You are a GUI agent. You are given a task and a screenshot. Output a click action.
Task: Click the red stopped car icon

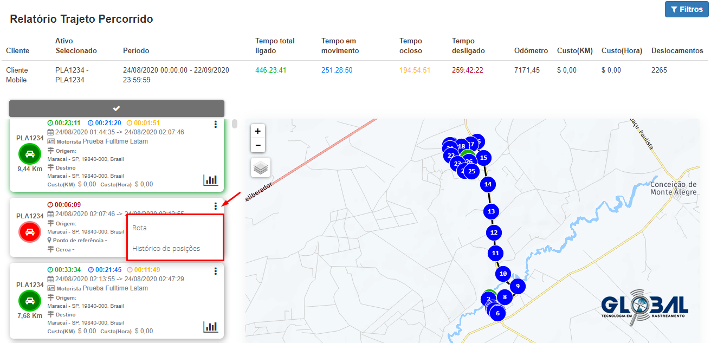coord(30,232)
